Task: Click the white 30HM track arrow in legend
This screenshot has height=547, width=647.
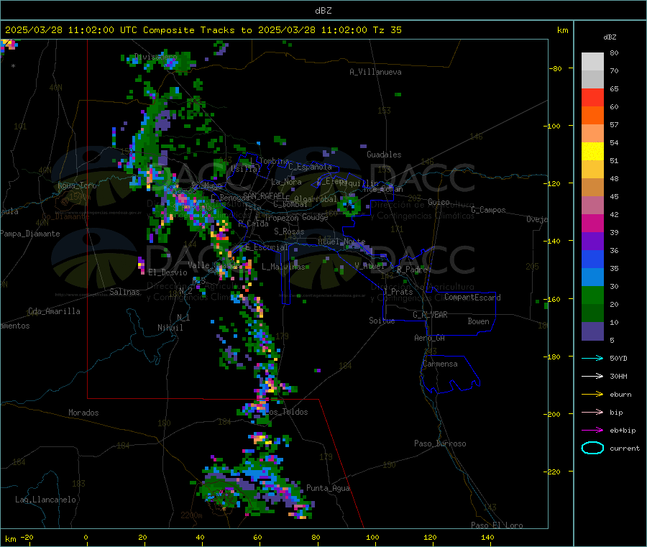Action: [592, 376]
